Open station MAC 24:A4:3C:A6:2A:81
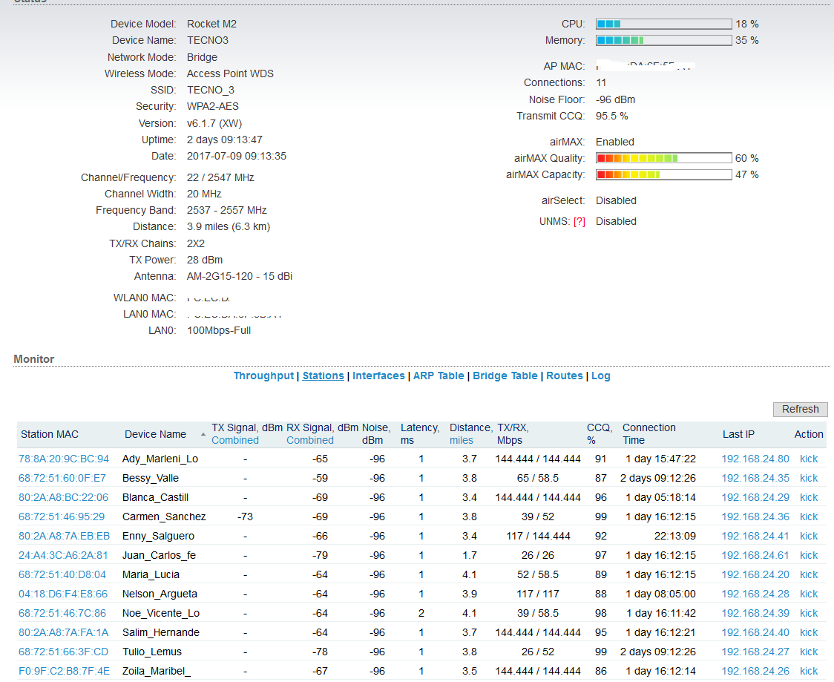This screenshot has height=682, width=834. (63, 555)
